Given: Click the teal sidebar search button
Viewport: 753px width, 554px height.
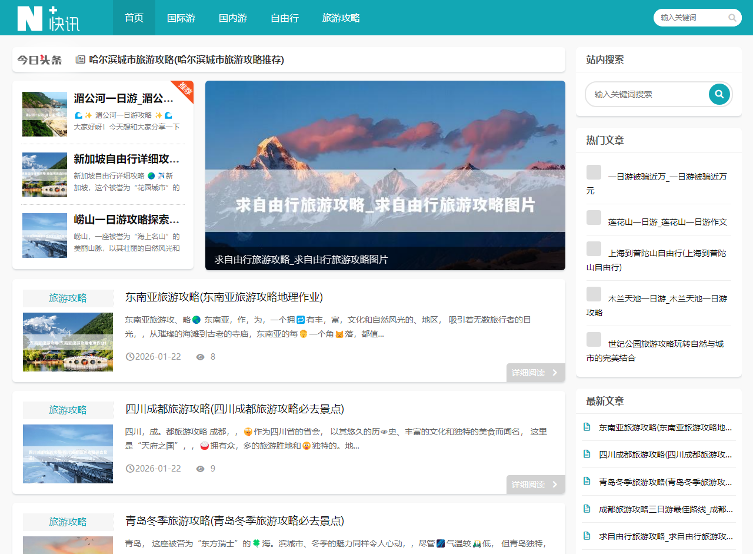Looking at the screenshot, I should (x=719, y=94).
